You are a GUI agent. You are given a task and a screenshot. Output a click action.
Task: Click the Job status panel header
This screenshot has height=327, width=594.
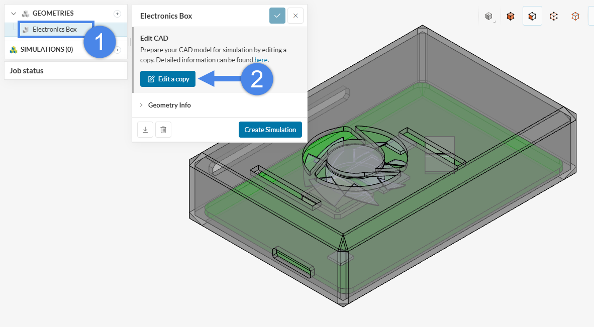pyautogui.click(x=27, y=70)
